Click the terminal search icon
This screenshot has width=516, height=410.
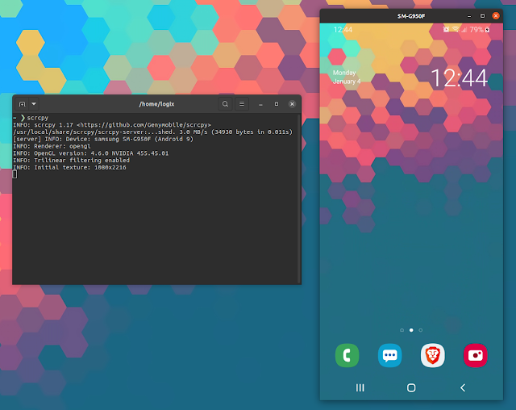click(x=225, y=104)
